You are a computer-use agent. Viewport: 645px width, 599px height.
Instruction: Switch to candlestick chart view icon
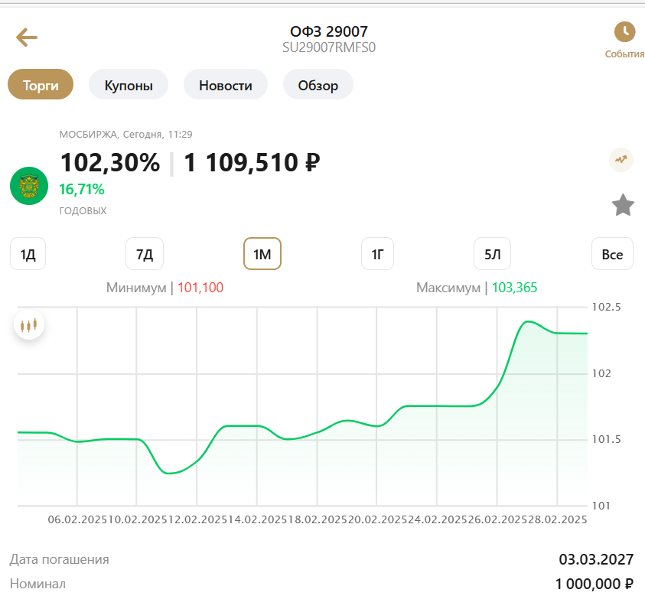pyautogui.click(x=29, y=325)
